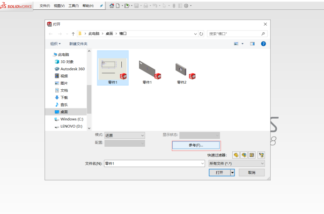This screenshot has width=324, height=214.
Task: Click the File Properties list icon
Action: (x=180, y=6)
